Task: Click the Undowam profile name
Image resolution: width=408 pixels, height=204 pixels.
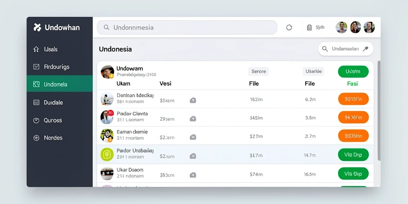Action: point(129,69)
